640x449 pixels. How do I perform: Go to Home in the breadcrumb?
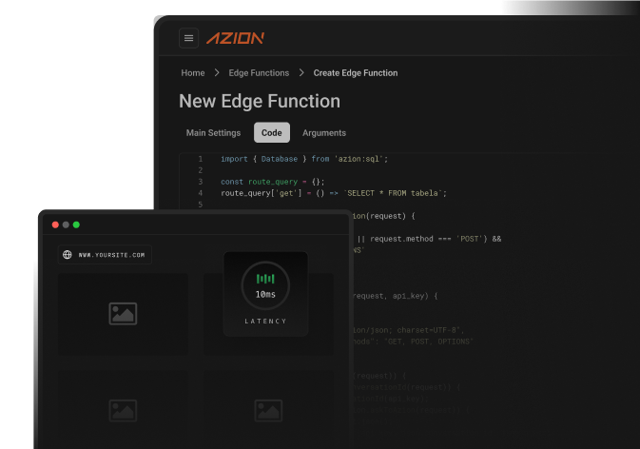tap(193, 73)
